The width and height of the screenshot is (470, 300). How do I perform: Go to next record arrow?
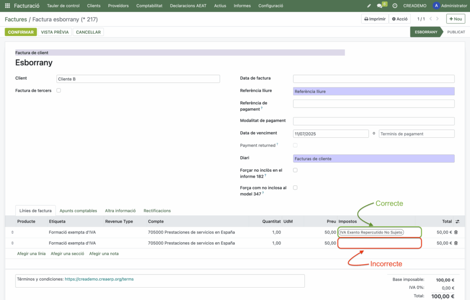[x=438, y=19]
